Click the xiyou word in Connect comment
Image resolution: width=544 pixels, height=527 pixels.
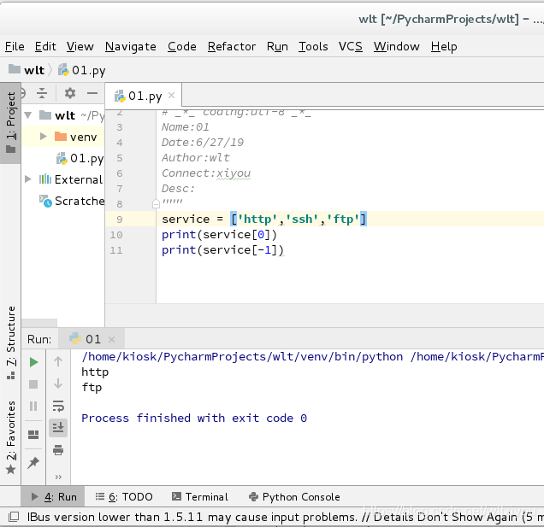tap(234, 173)
